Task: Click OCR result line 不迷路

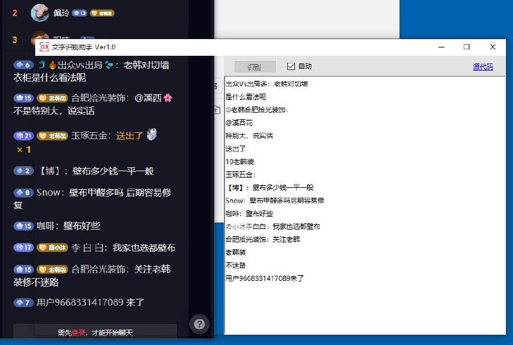Action: pos(235,265)
